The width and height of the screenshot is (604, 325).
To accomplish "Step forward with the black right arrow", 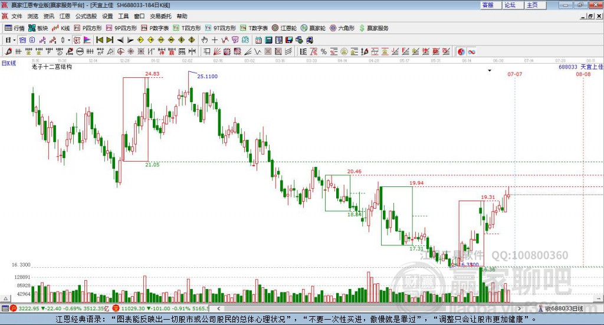I will 130,40.
